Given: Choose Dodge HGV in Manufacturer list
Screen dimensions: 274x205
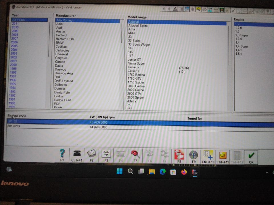Looking at the screenshot, I should coord(63,100).
